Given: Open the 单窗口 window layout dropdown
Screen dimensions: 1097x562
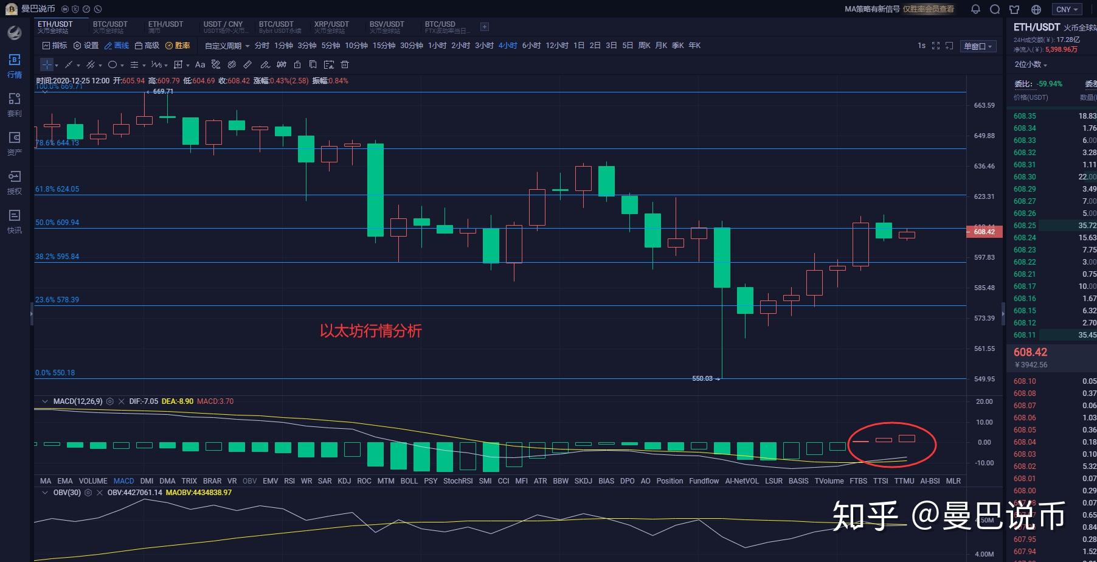Looking at the screenshot, I should coord(977,46).
